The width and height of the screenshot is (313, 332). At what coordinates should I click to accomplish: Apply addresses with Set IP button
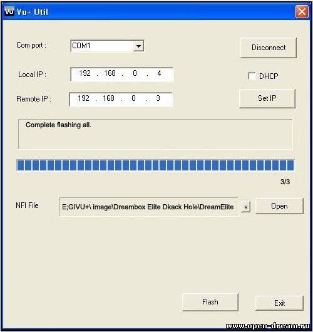coord(267,98)
